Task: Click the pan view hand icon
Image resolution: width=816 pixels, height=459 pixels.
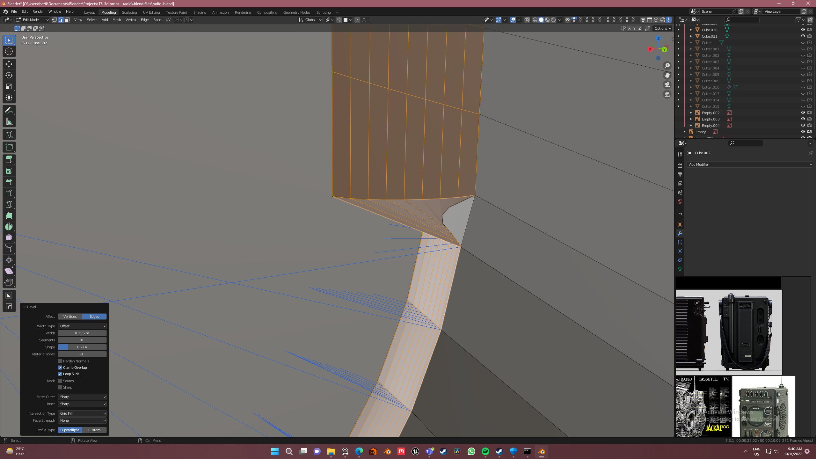Action: pos(667,75)
